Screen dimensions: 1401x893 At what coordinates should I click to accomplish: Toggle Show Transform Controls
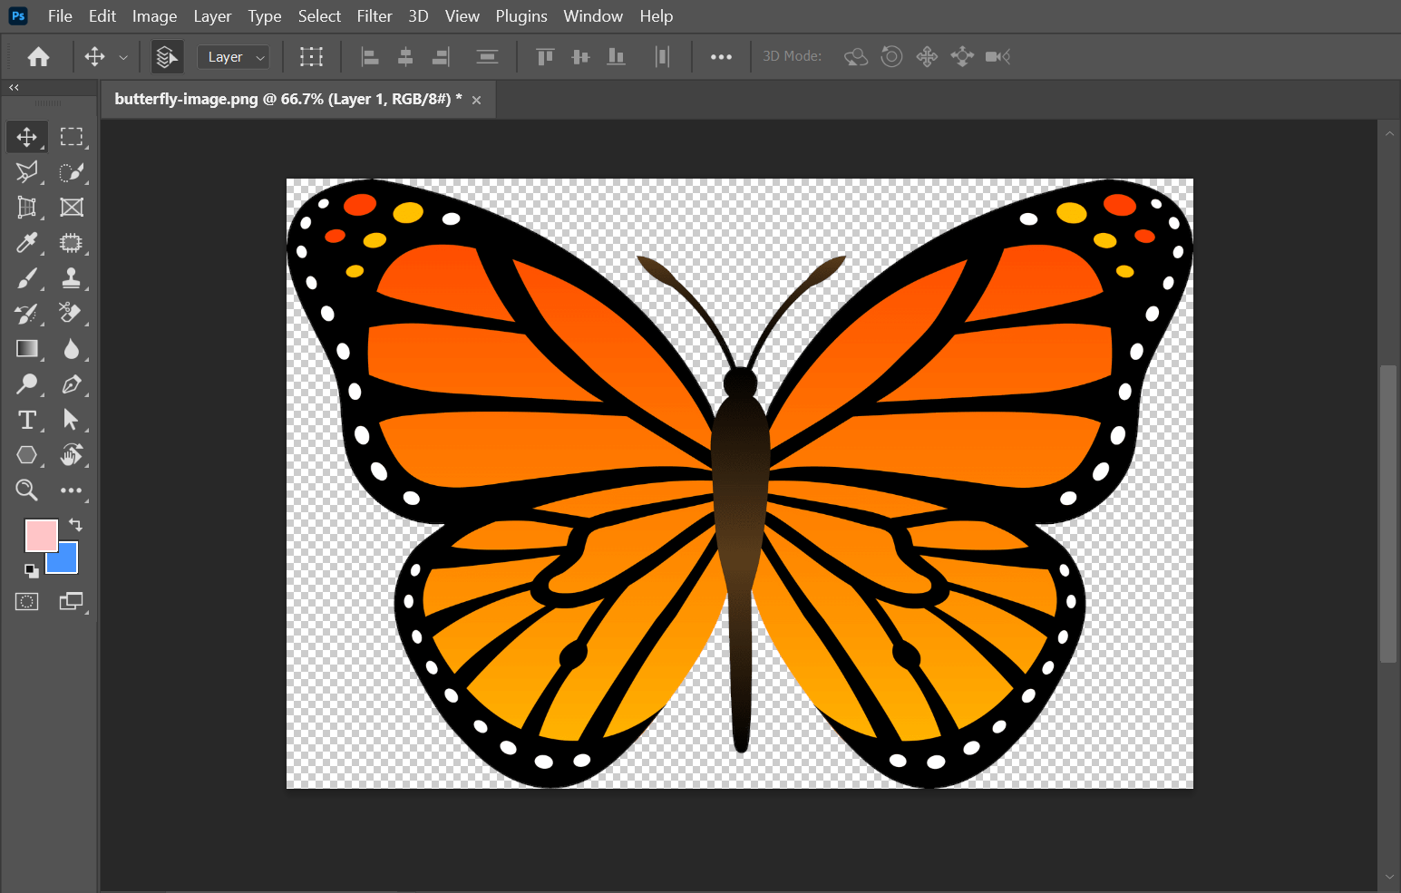311,57
